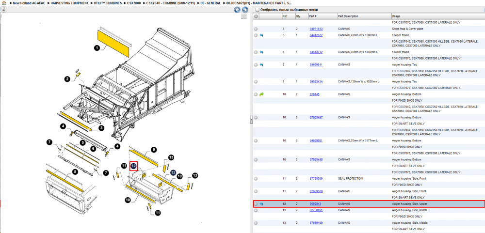Select the 'Auger housing, Side, Upper' usage cell
The height and width of the screenshot is (233, 485).
click(409, 204)
